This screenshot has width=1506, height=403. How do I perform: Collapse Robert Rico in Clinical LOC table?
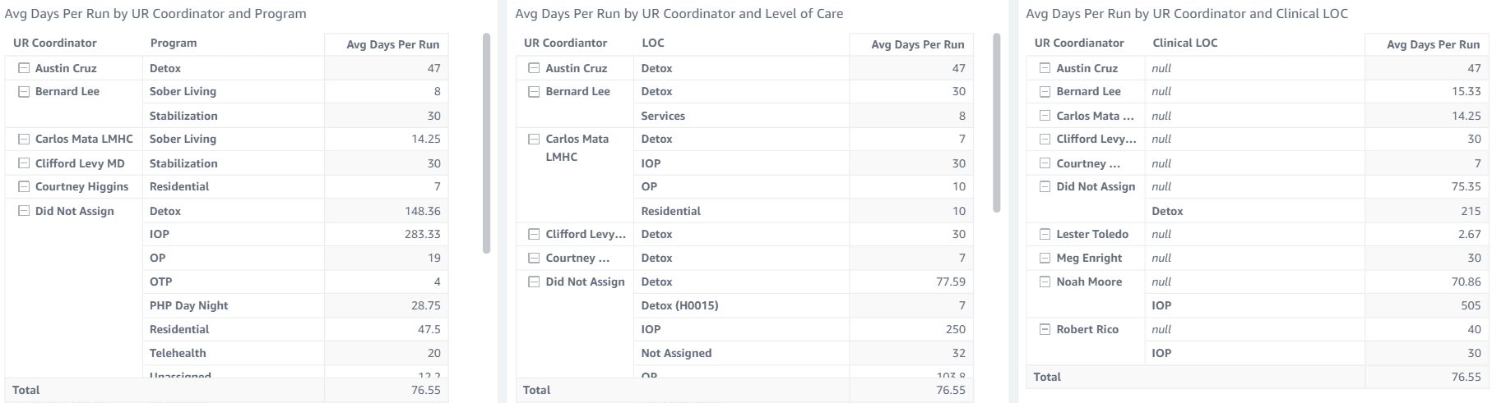[x=1045, y=329]
